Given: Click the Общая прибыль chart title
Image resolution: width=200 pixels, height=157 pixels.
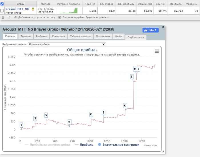Looking at the screenshot, I should [82, 50].
